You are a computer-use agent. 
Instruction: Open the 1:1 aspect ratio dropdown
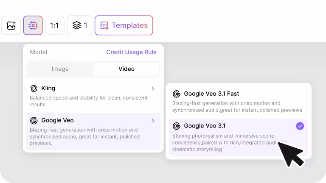tap(54, 25)
